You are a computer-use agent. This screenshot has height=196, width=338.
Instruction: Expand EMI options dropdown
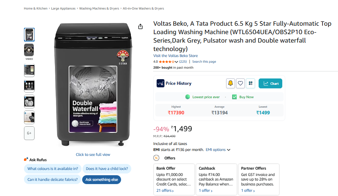pos(218,150)
